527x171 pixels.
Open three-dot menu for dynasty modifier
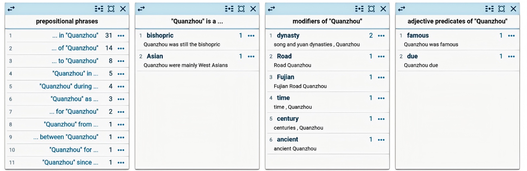pyautogui.click(x=381, y=36)
